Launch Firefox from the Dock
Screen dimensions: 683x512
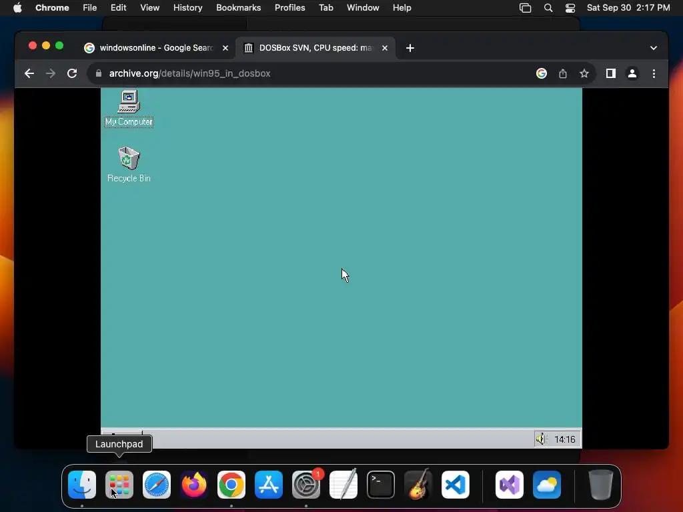tap(194, 485)
